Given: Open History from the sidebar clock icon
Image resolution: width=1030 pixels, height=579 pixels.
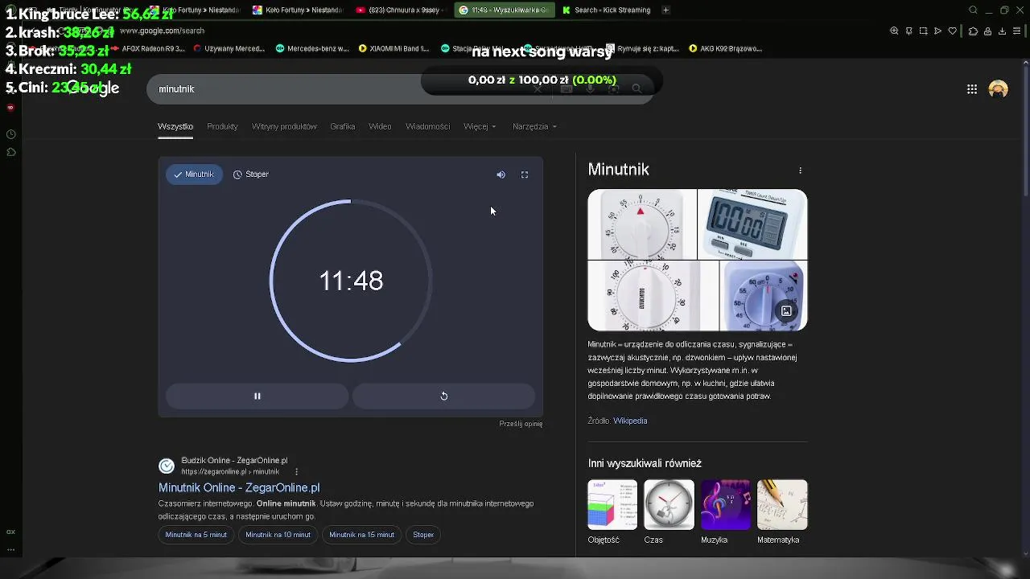Looking at the screenshot, I should click(x=10, y=134).
